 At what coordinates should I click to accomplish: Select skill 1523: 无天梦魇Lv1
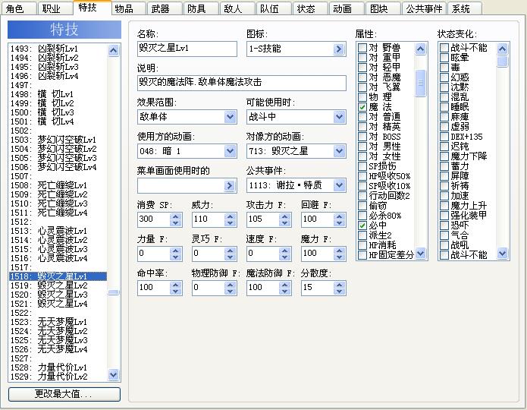(58, 322)
